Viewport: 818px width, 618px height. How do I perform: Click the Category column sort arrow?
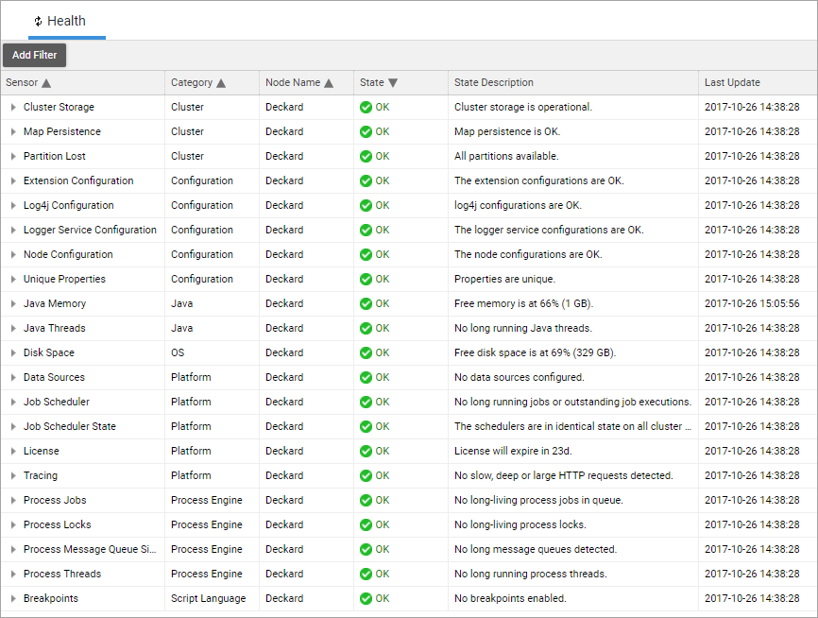(221, 83)
